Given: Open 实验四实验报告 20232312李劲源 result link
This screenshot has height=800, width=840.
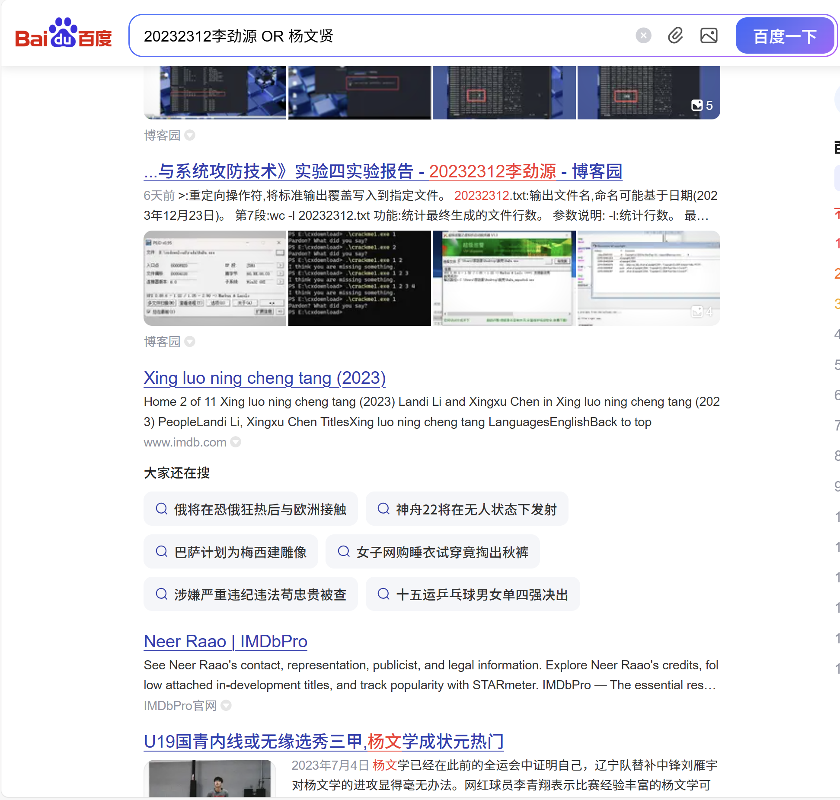Looking at the screenshot, I should point(383,171).
